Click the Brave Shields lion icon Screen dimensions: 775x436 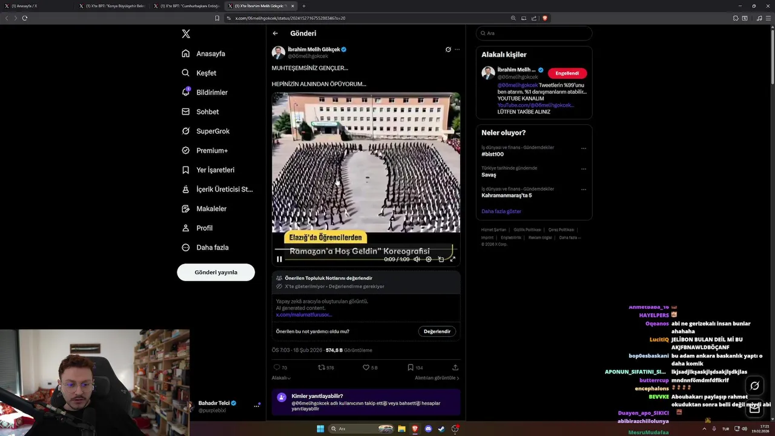(545, 18)
